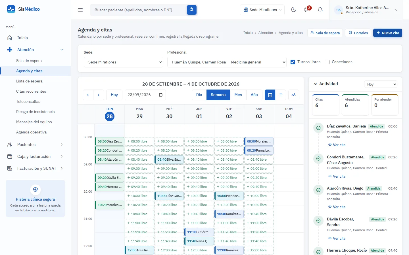Click the Pacientes people icon
Screen dimensions: 409x255
[10, 144]
